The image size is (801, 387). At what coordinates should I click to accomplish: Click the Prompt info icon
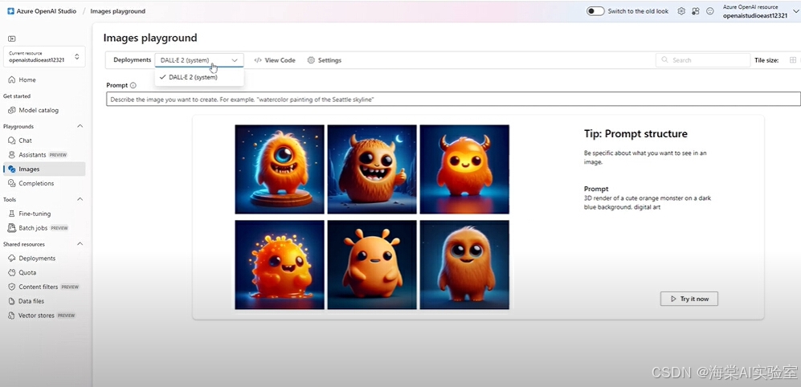pyautogui.click(x=133, y=85)
